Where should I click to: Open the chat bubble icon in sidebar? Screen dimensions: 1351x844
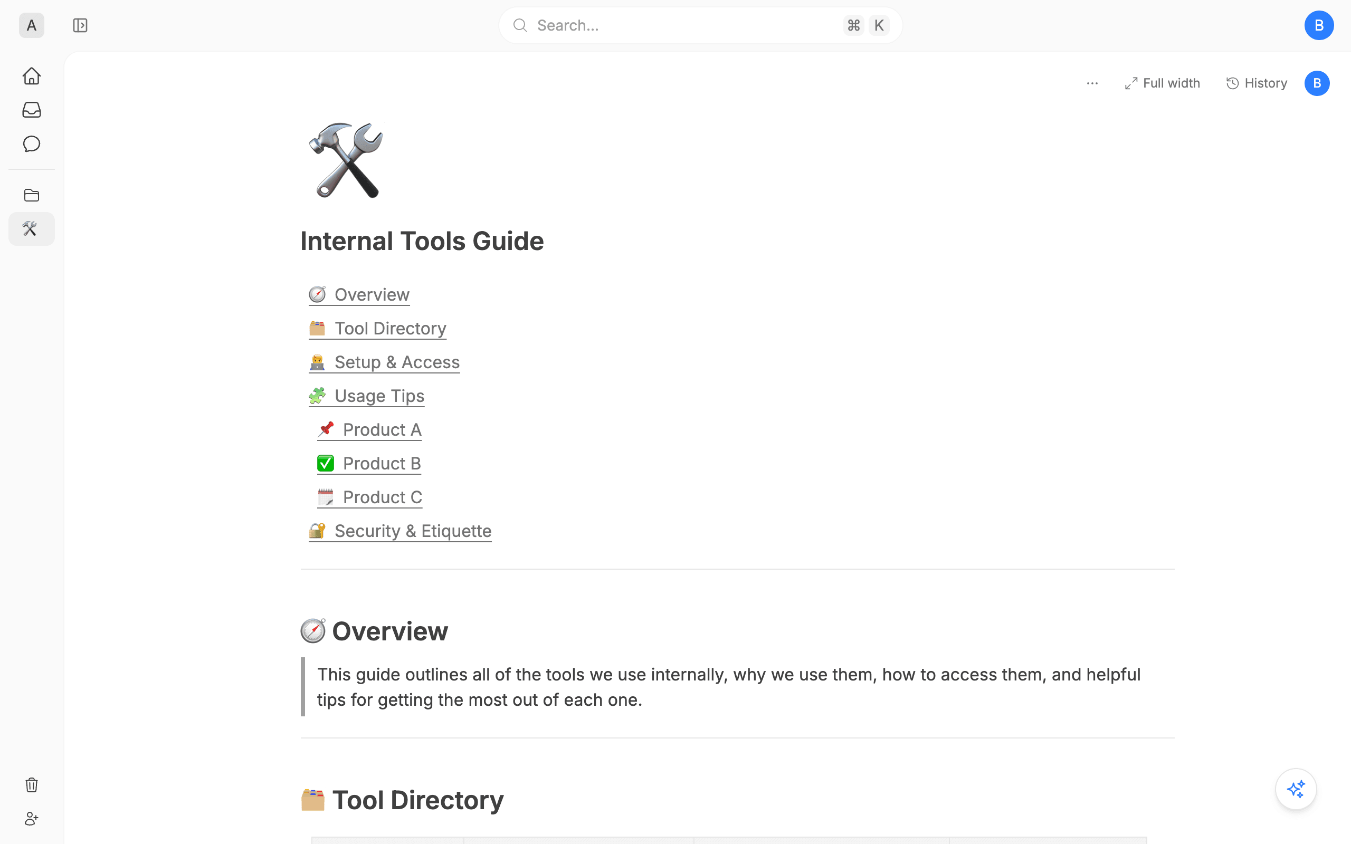tap(32, 144)
